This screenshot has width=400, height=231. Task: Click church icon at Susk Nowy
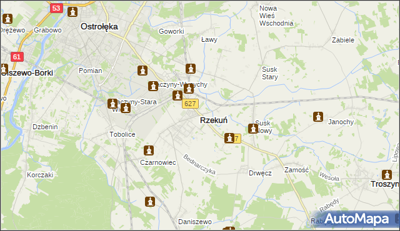tap(253, 129)
